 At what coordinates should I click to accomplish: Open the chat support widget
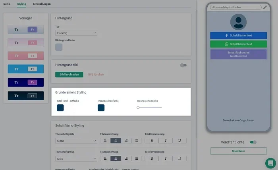coord(270,163)
